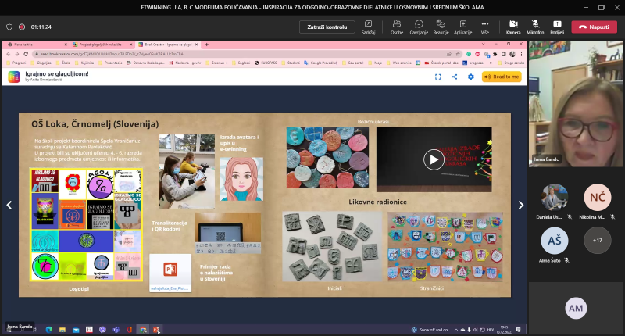Click the Read to me button
Viewport: 625px width, 336px height.
click(x=502, y=77)
